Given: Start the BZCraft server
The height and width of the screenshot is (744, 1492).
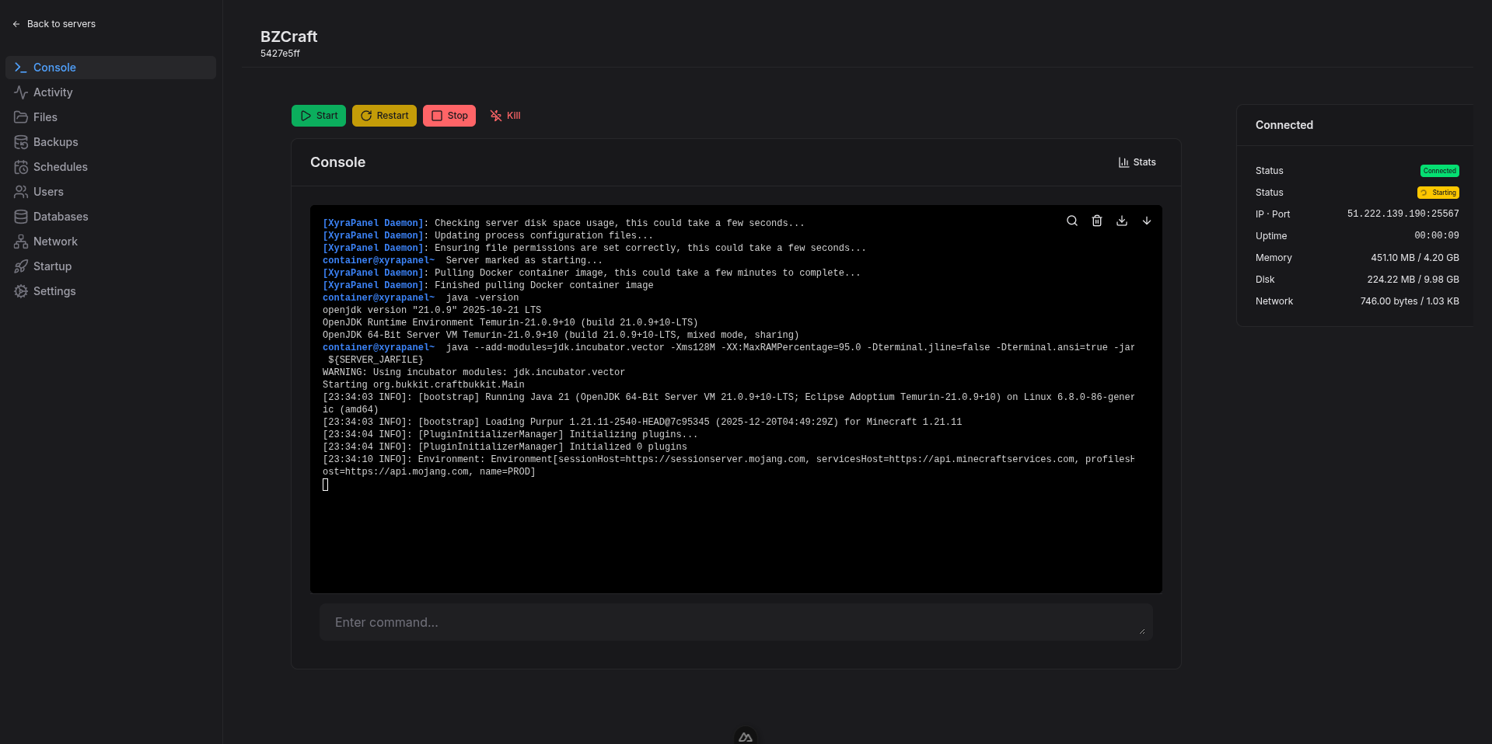Looking at the screenshot, I should pyautogui.click(x=318, y=115).
